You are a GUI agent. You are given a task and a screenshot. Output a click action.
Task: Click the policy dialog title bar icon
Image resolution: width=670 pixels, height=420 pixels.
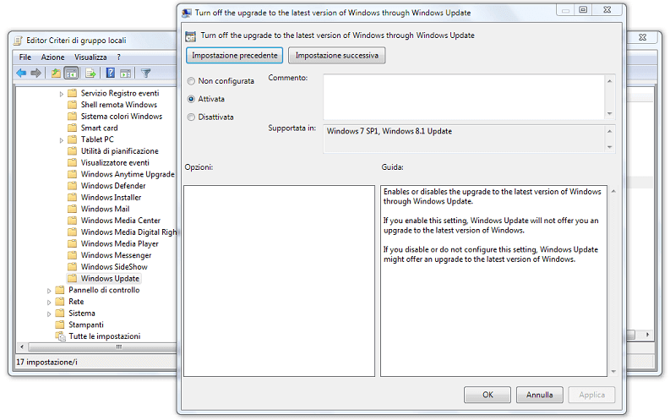point(187,13)
